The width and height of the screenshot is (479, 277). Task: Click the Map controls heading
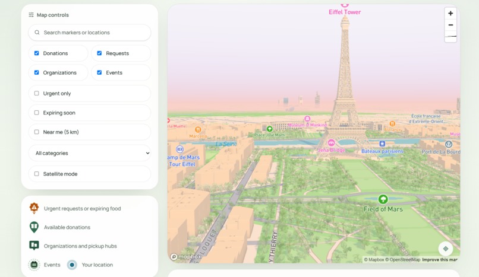click(52, 15)
